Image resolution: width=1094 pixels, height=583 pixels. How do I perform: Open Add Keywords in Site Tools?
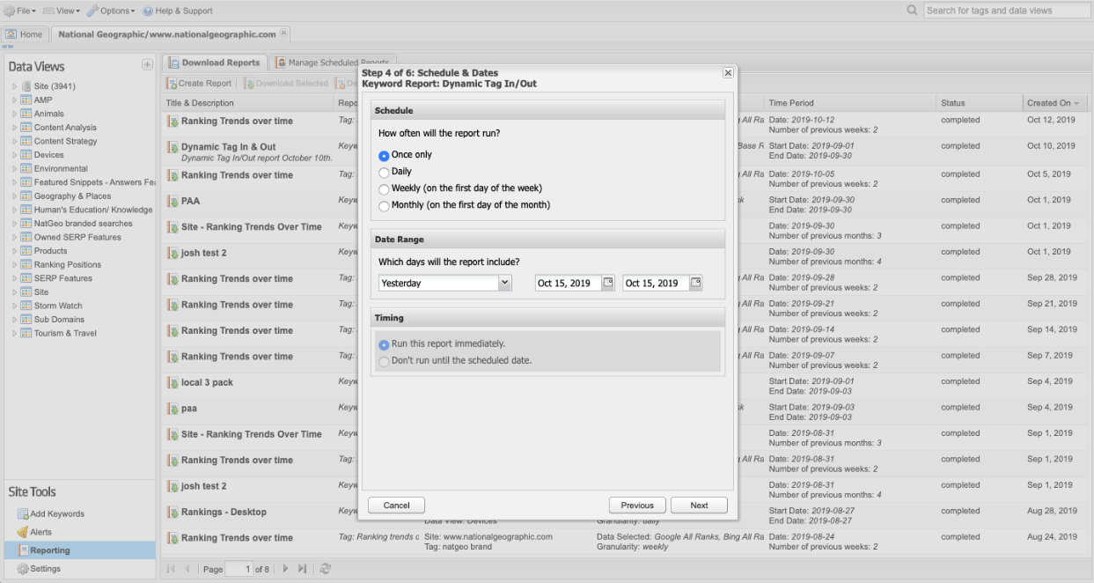pos(56,513)
